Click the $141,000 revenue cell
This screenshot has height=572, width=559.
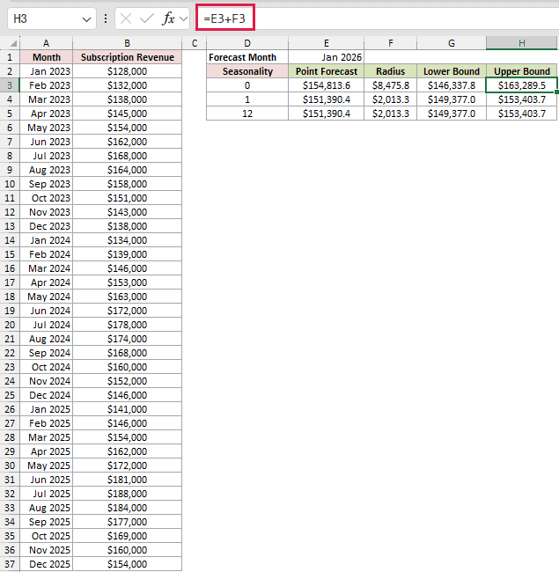coord(127,409)
